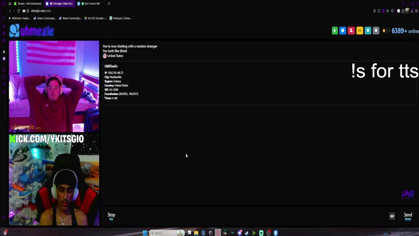The image size is (419, 236).
Task: Click the stranger IP address text
Action: tap(114, 73)
